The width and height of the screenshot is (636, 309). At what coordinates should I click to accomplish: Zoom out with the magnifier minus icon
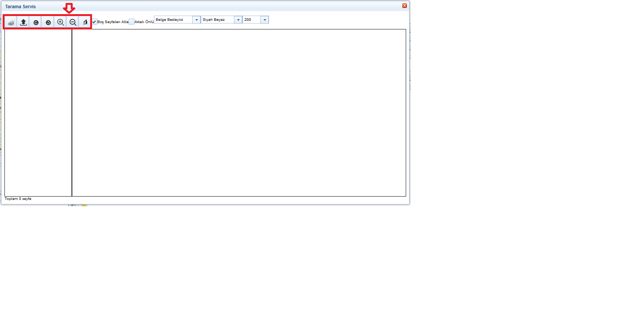(x=73, y=22)
